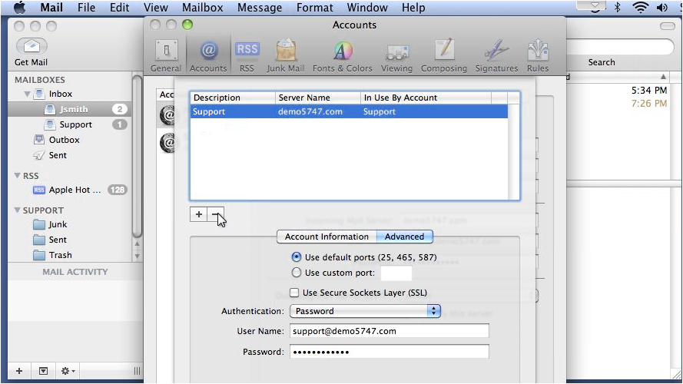The height and width of the screenshot is (384, 683).
Task: Add a new SMTP server with plus button
Action: (199, 214)
